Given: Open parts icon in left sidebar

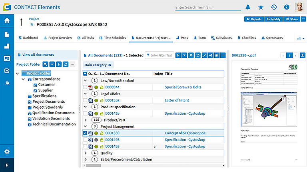Looking at the screenshot, I should point(7,46).
